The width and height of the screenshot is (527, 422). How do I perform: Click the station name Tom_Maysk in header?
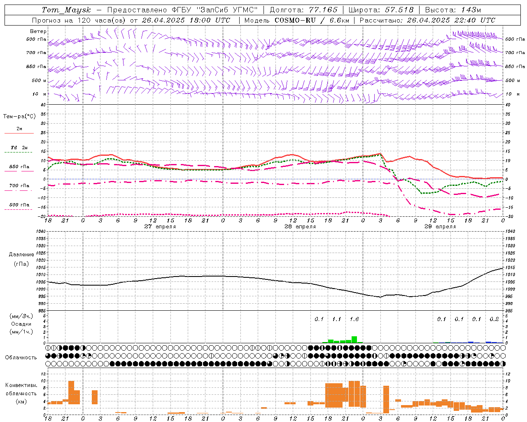(66, 10)
